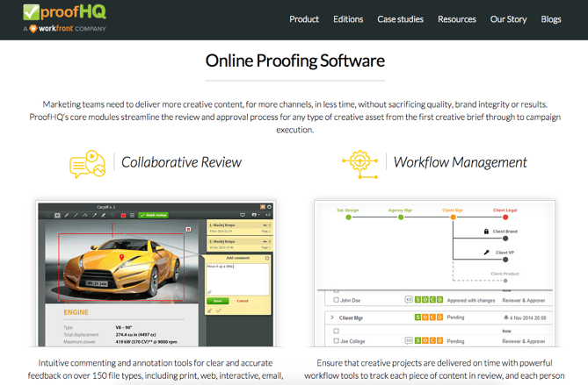Delete the annotation with the red X icon
Screen dimensions: 588x385
point(188,229)
